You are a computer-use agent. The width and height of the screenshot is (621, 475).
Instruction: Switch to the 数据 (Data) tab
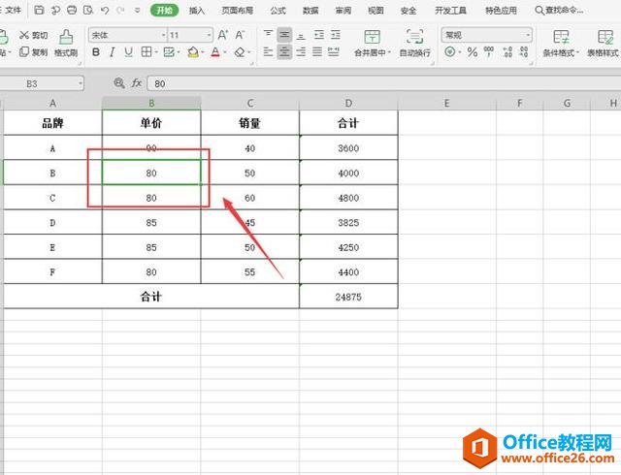point(310,11)
